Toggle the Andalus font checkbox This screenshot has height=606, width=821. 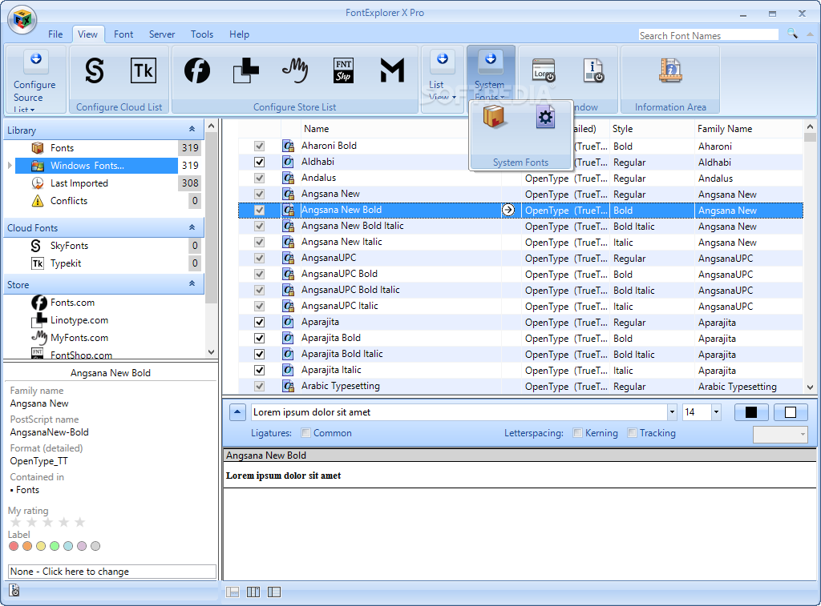pyautogui.click(x=259, y=178)
